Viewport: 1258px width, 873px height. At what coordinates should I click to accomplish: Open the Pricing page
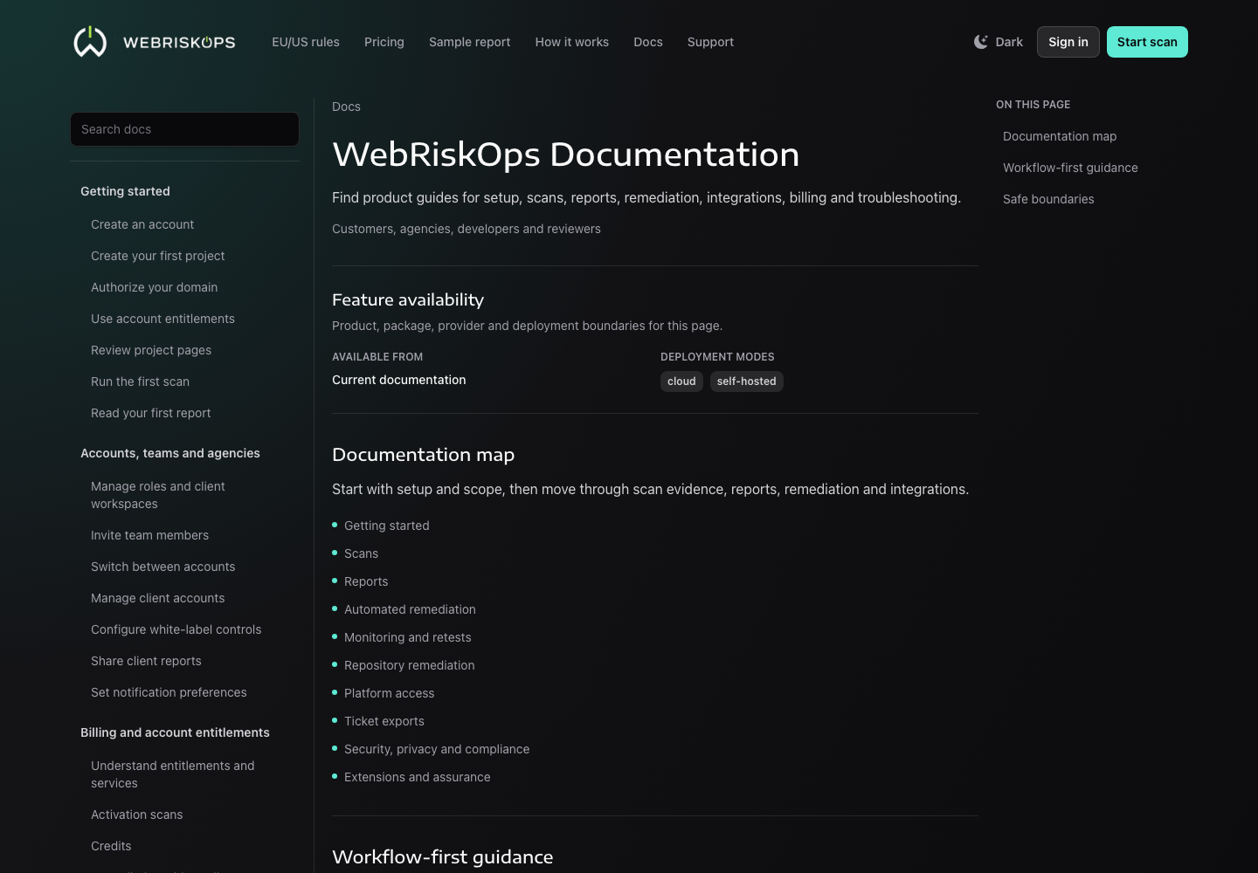click(384, 42)
